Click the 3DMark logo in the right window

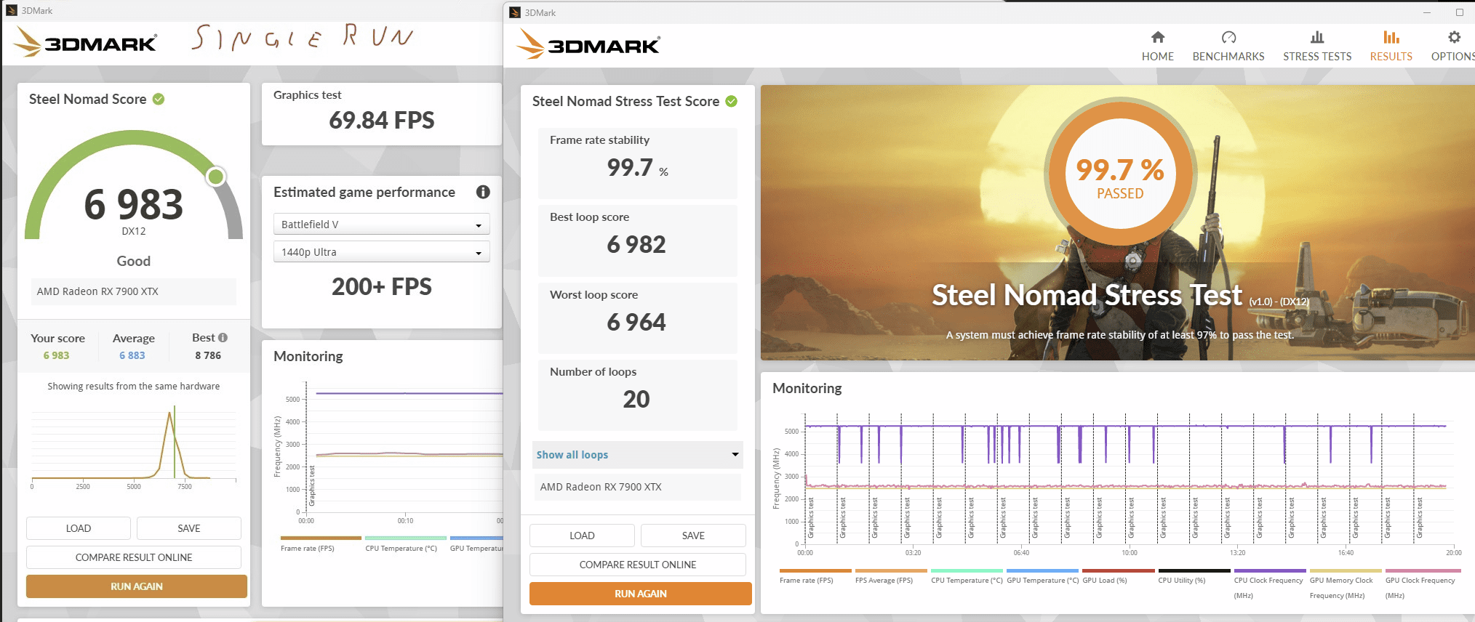point(588,44)
